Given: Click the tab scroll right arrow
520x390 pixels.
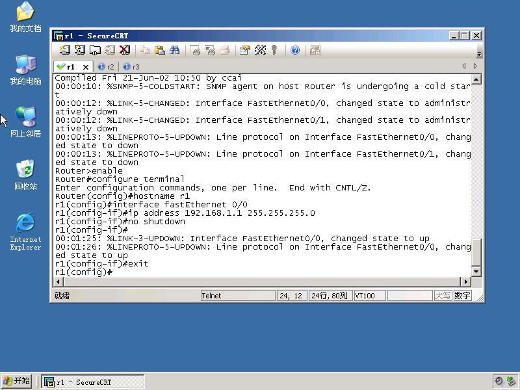Looking at the screenshot, I should coord(475,66).
